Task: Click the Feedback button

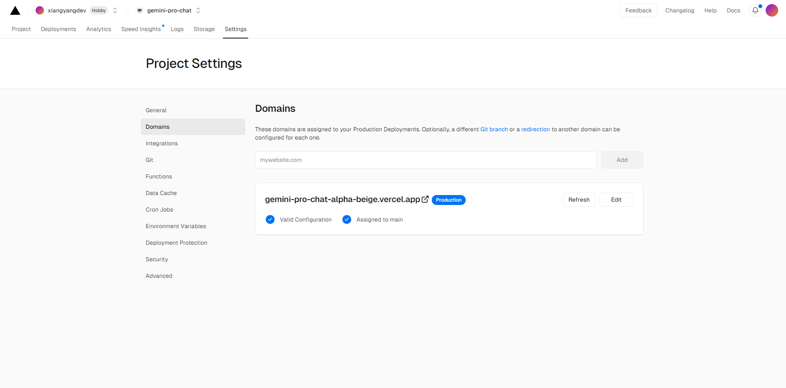Action: 638,10
